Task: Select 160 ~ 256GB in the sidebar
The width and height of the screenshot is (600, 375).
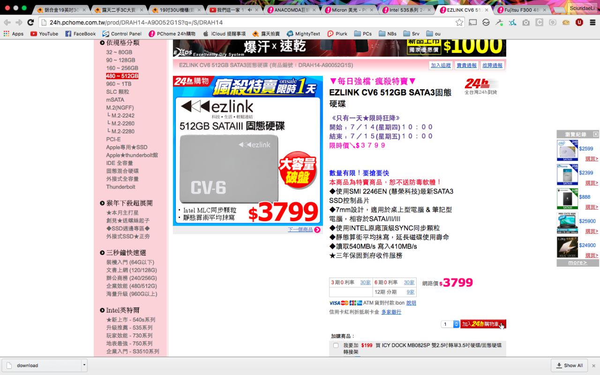Action: pos(122,68)
